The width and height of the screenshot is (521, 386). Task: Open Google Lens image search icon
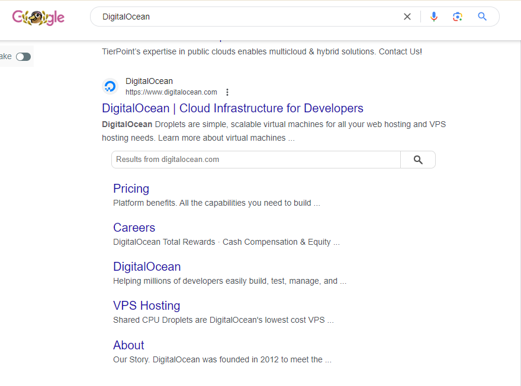tap(458, 17)
